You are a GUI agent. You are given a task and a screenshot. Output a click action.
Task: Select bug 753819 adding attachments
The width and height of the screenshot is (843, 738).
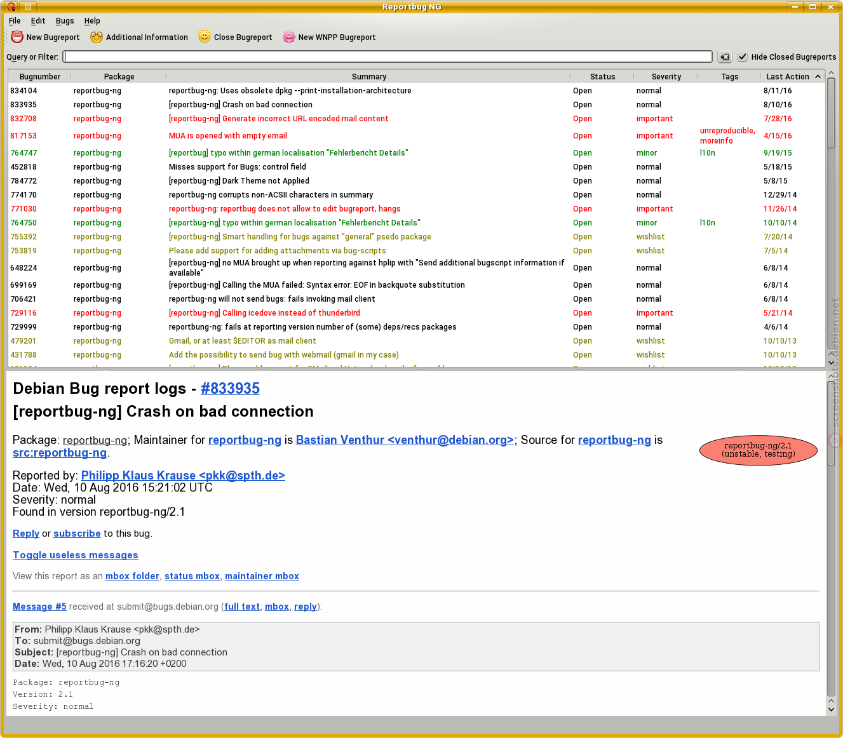click(416, 251)
